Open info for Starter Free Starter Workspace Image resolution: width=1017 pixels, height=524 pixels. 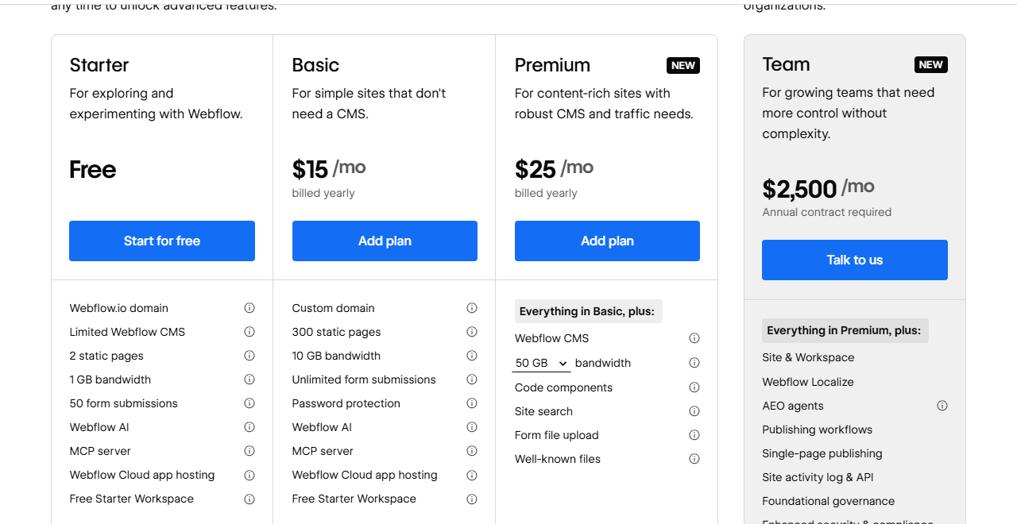pyautogui.click(x=249, y=499)
